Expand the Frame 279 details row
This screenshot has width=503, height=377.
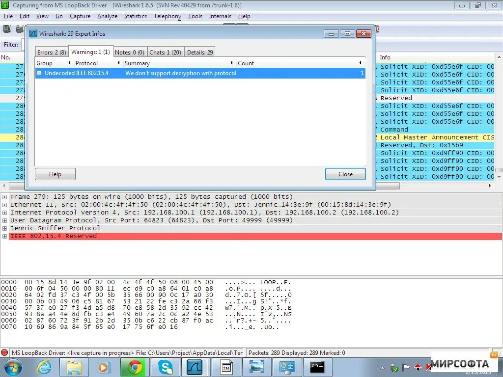point(4,197)
